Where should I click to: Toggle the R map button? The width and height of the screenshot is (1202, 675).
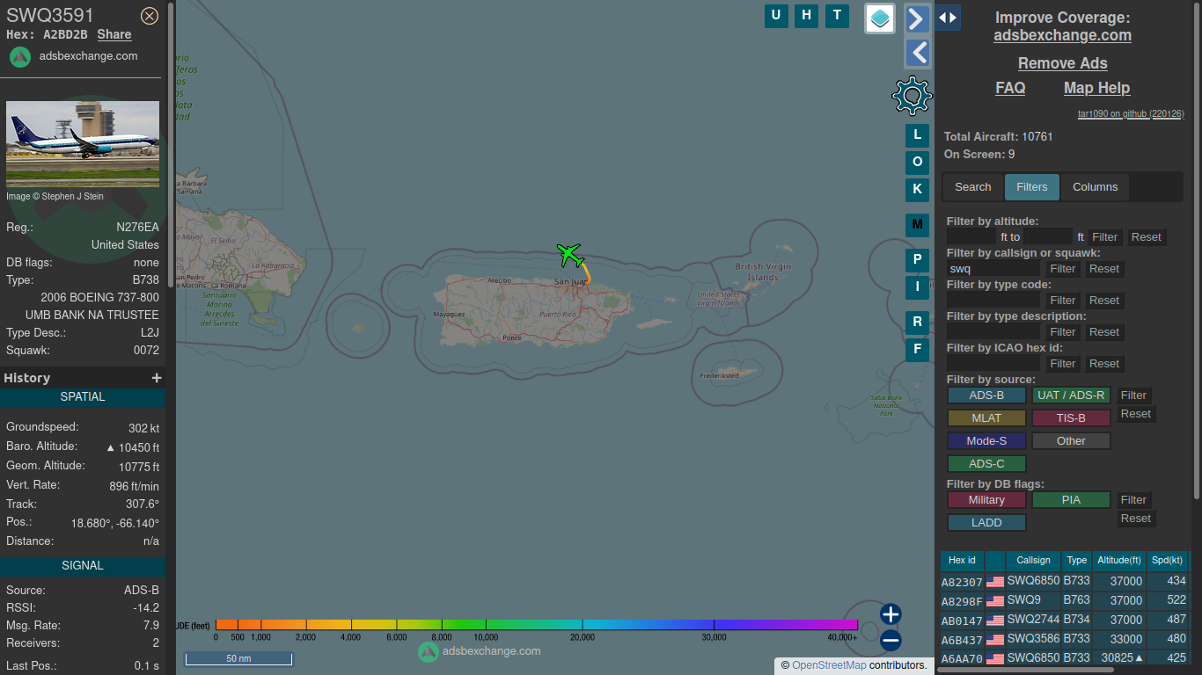click(x=917, y=323)
